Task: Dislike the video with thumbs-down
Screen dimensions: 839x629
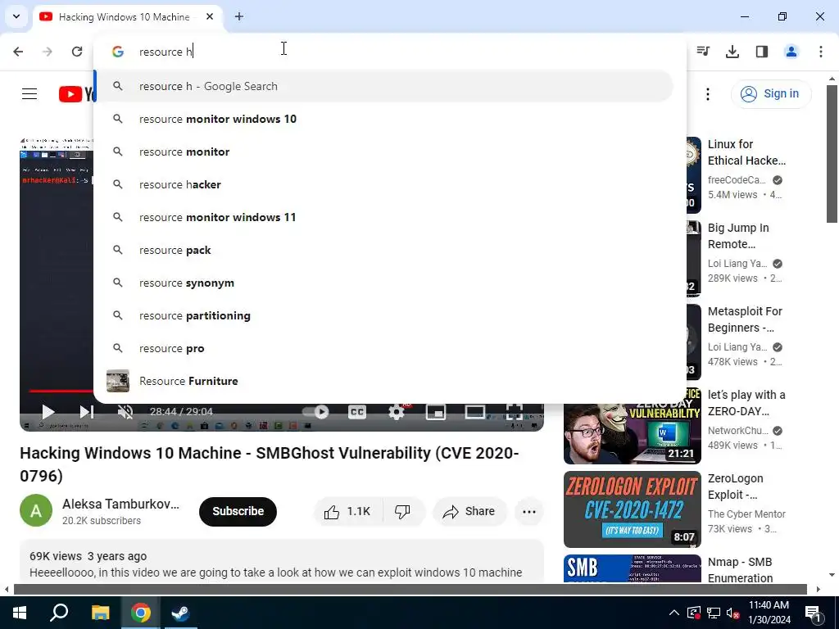Action: (403, 512)
